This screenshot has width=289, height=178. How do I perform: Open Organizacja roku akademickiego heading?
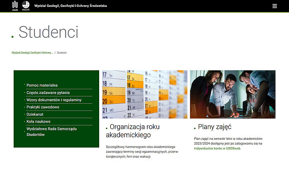[x=133, y=131]
